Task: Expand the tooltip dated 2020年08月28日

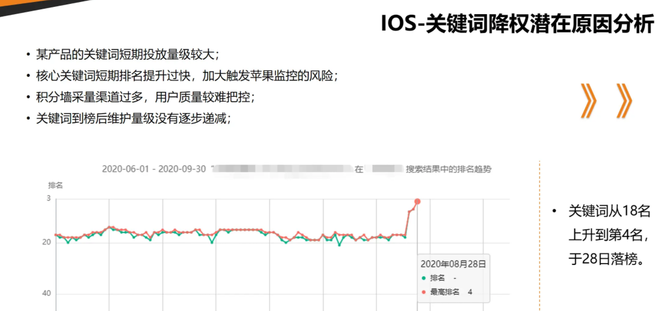Action: point(453,263)
